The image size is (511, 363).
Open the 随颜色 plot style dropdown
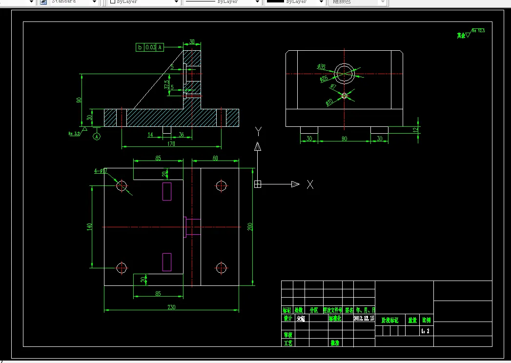(x=383, y=1)
